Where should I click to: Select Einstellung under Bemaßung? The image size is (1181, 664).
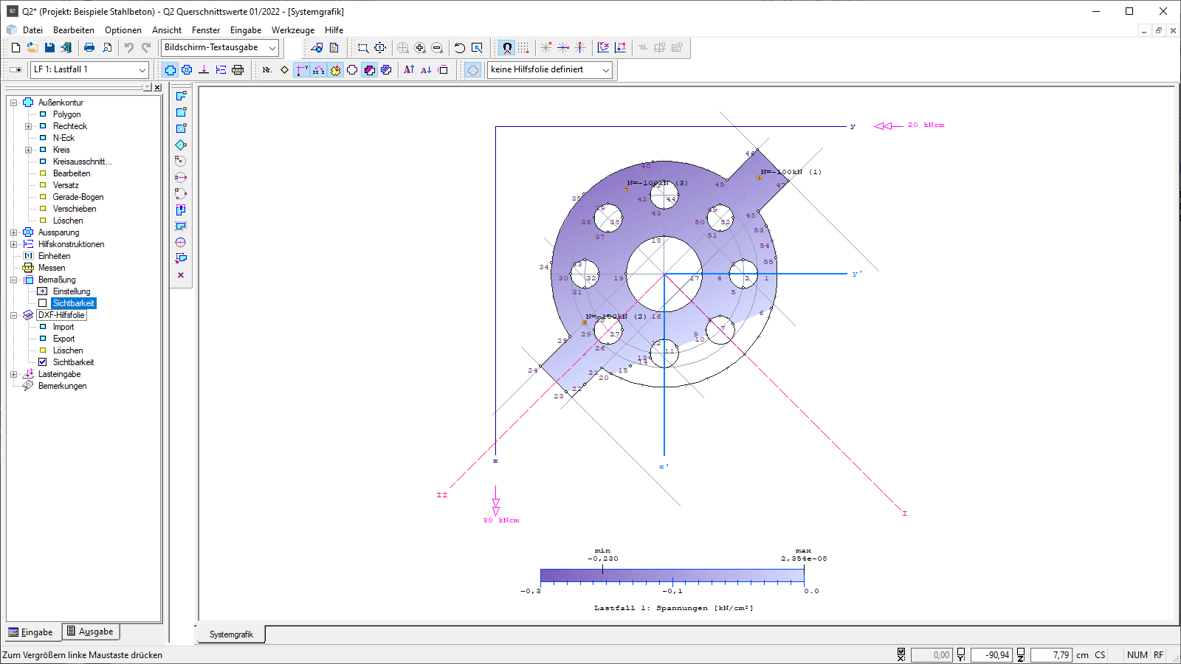point(72,291)
